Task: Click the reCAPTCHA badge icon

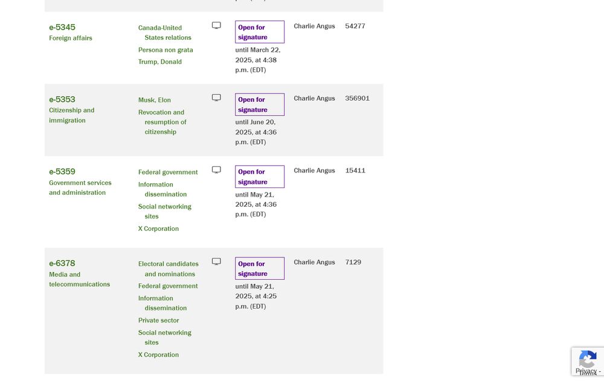Action: coord(588,359)
